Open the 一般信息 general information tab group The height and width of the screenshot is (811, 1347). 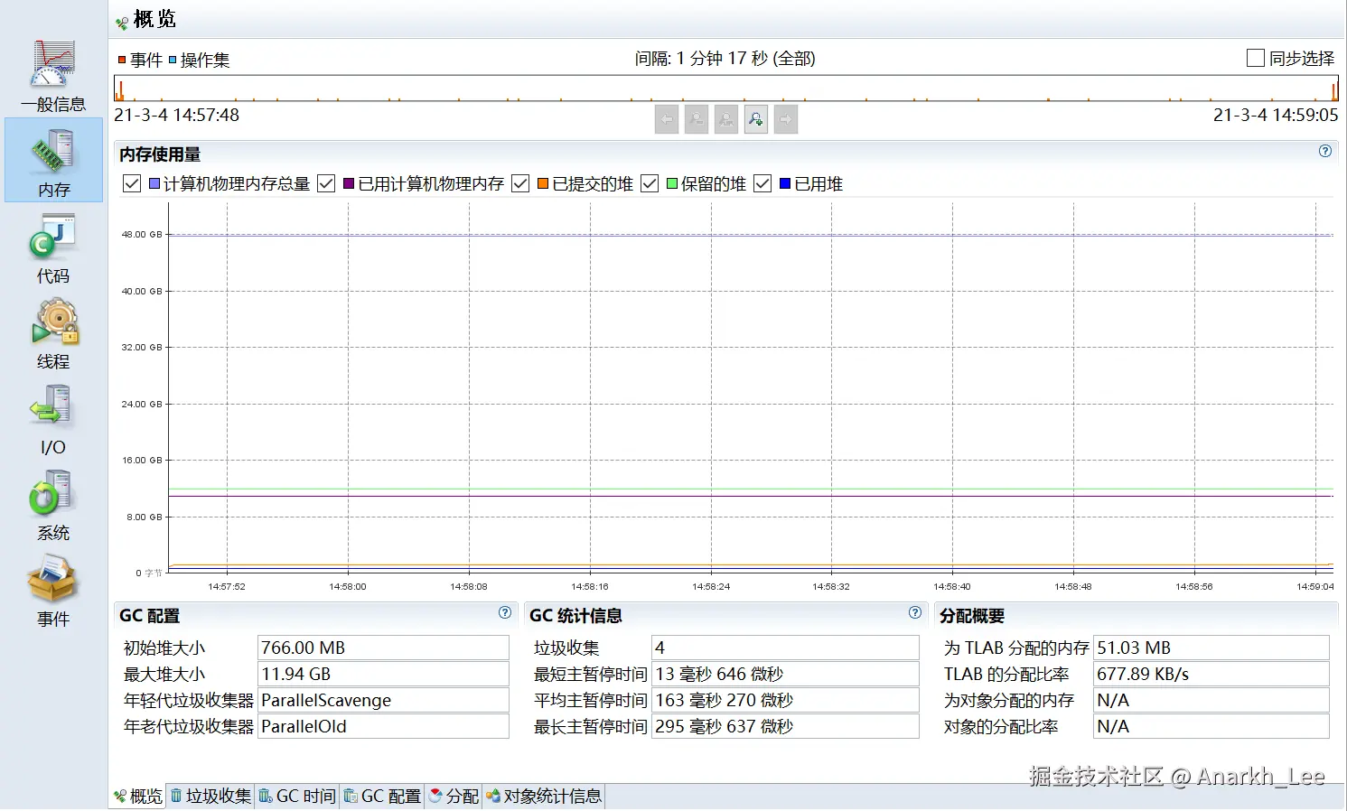coord(53,76)
